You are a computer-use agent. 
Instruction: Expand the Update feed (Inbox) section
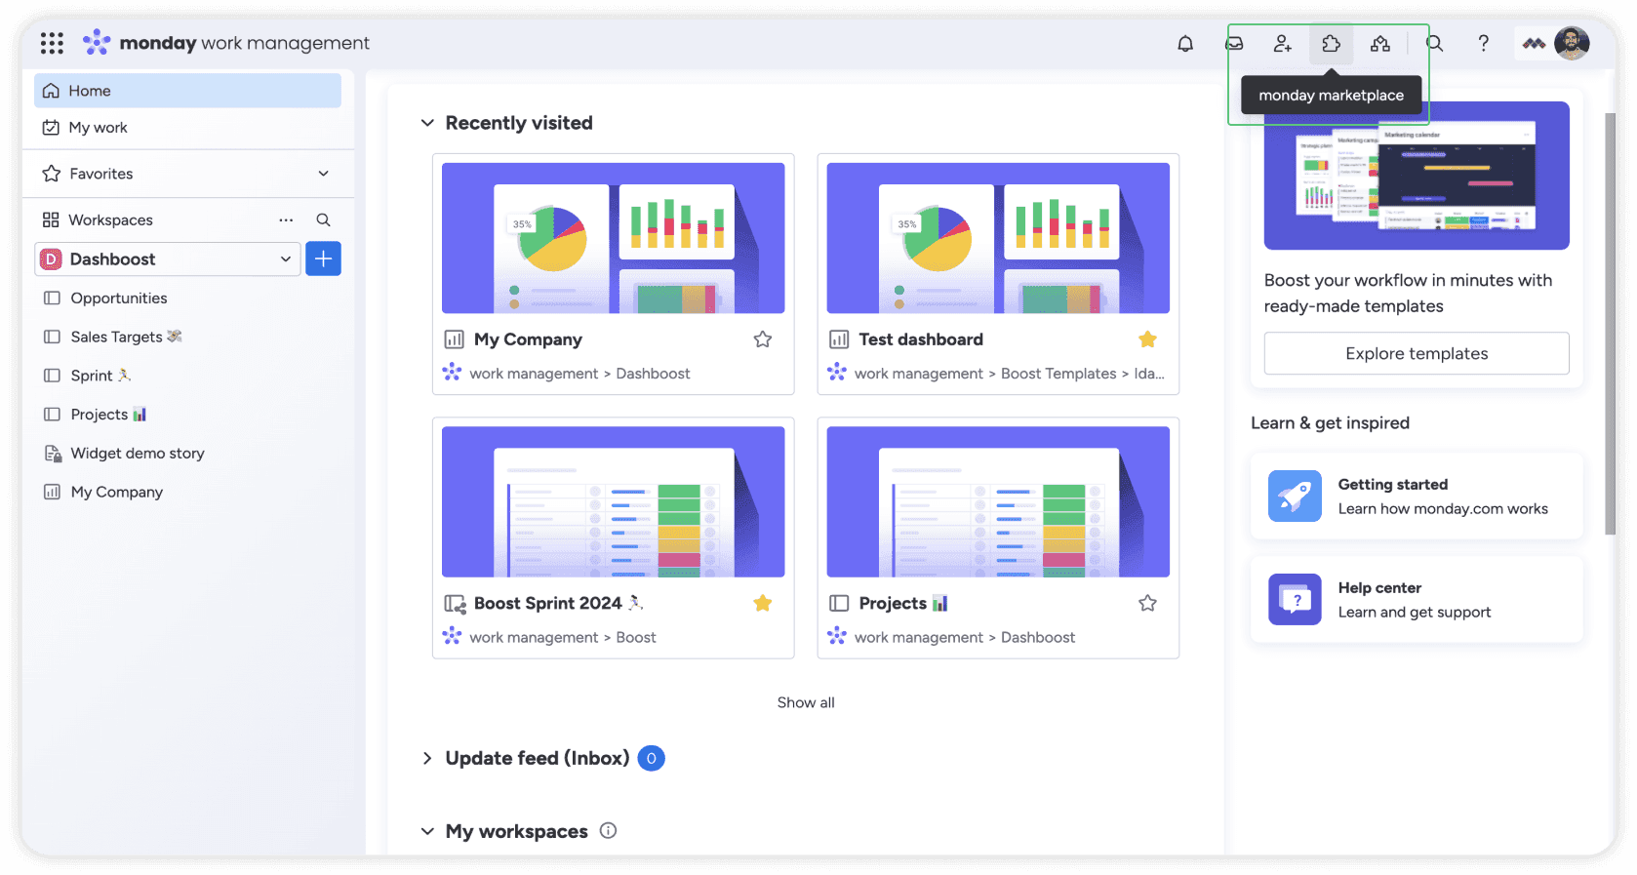click(427, 758)
